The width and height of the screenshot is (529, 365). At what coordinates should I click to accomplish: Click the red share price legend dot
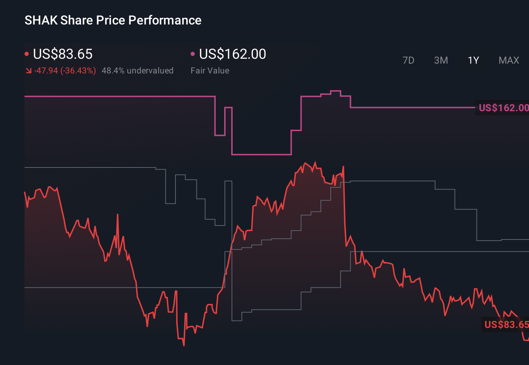27,53
